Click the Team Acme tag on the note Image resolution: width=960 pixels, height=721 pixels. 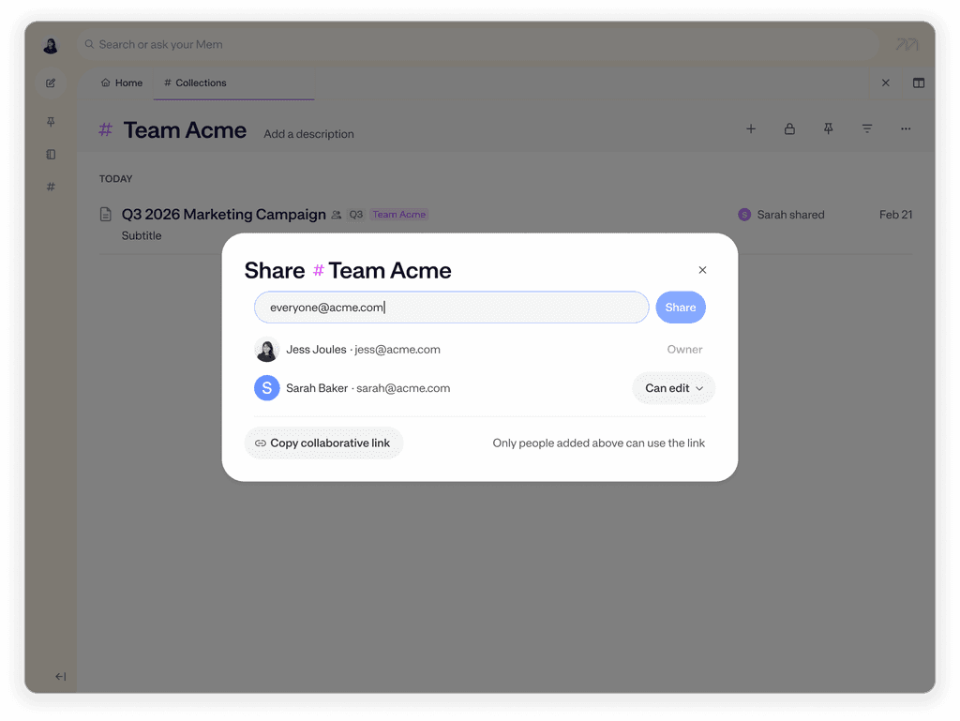click(x=399, y=214)
